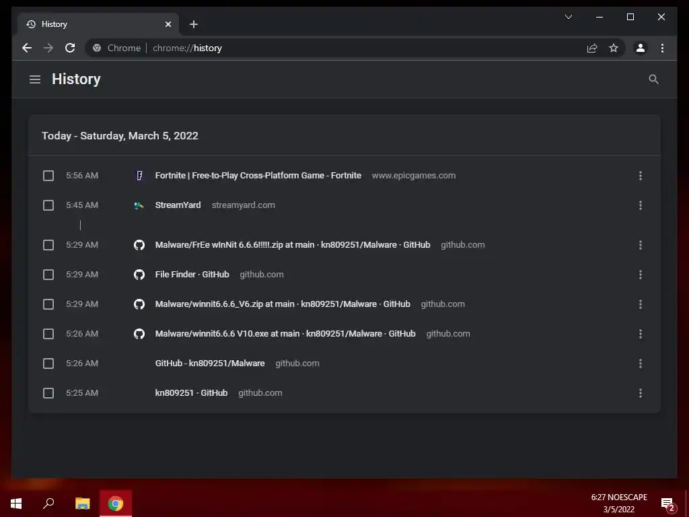This screenshot has width=689, height=517.
Task: Open more actions for the StreamYard entry
Action: pyautogui.click(x=641, y=205)
